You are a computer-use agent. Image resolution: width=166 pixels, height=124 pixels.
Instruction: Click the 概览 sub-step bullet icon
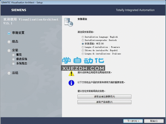[x=13, y=55]
